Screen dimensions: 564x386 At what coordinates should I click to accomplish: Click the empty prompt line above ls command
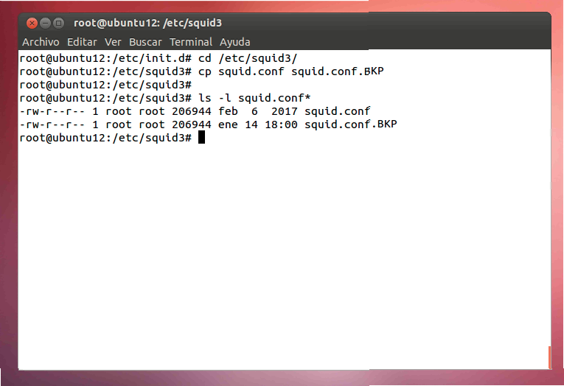click(105, 85)
